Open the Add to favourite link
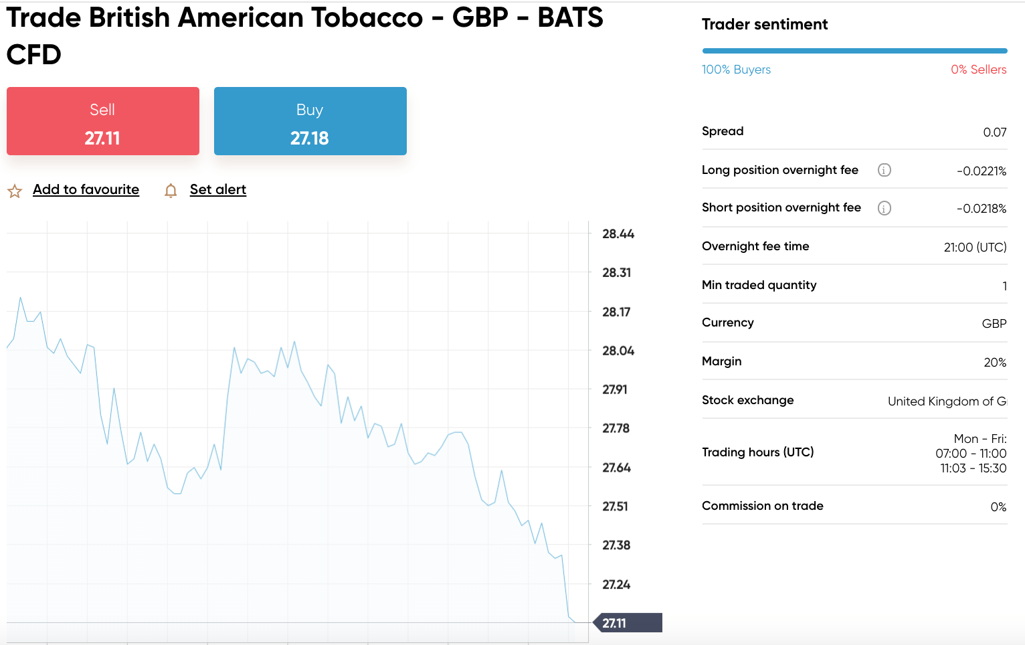The width and height of the screenshot is (1025, 645). 86,189
